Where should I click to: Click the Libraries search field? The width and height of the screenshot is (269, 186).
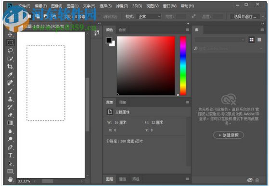pyautogui.click(x=228, y=49)
